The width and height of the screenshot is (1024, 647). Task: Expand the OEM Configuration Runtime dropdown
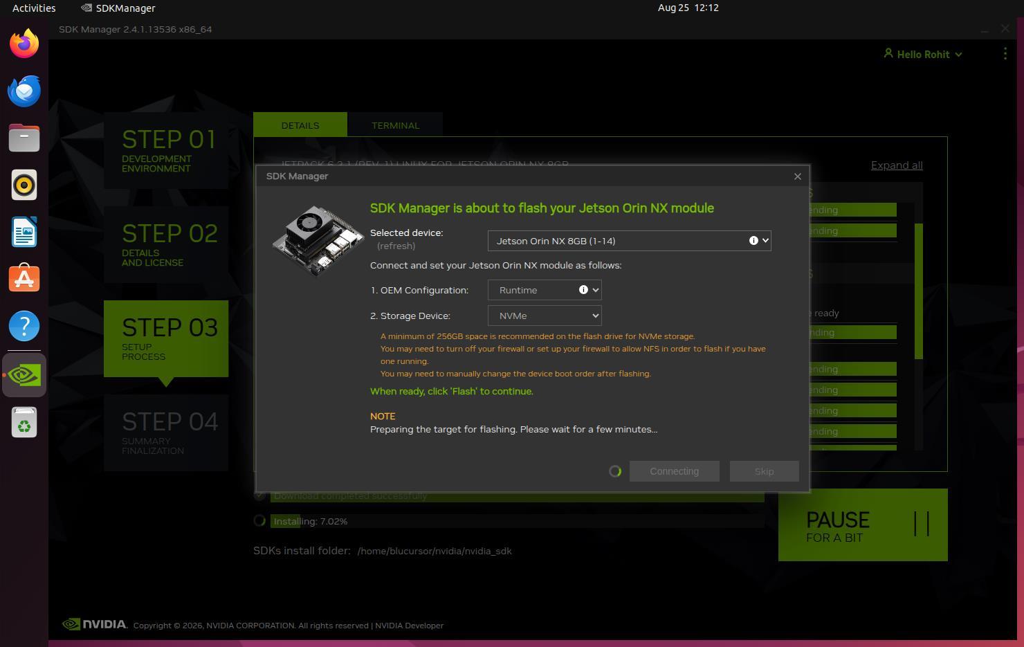(545, 290)
